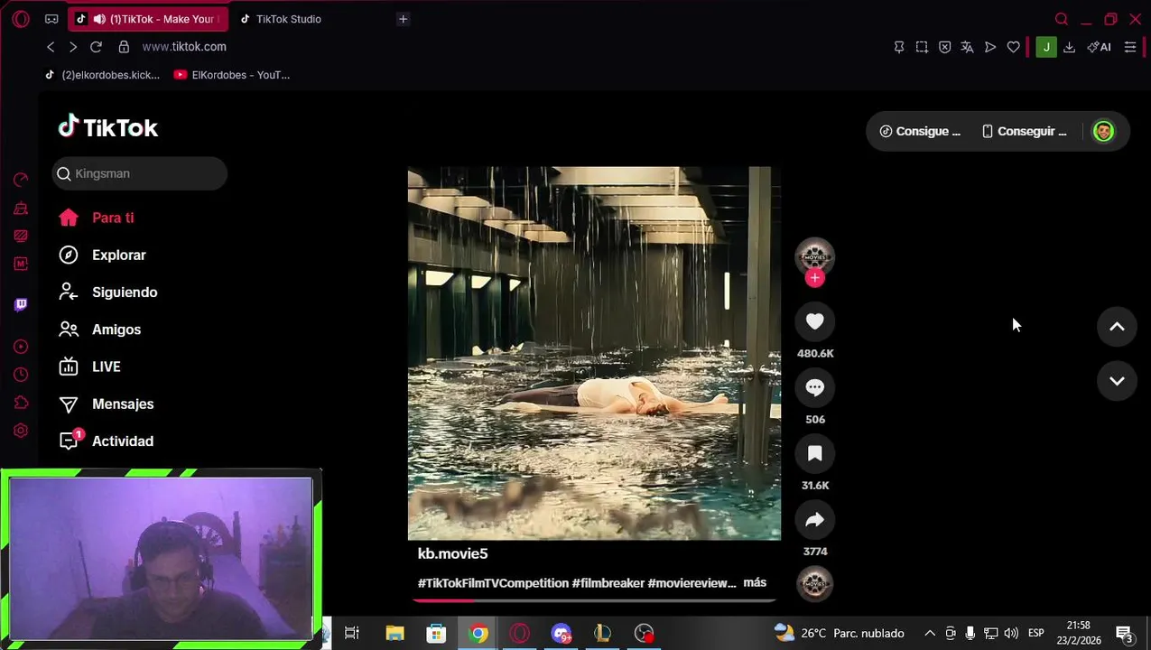Follow the creator with the red plus badge

(x=814, y=278)
